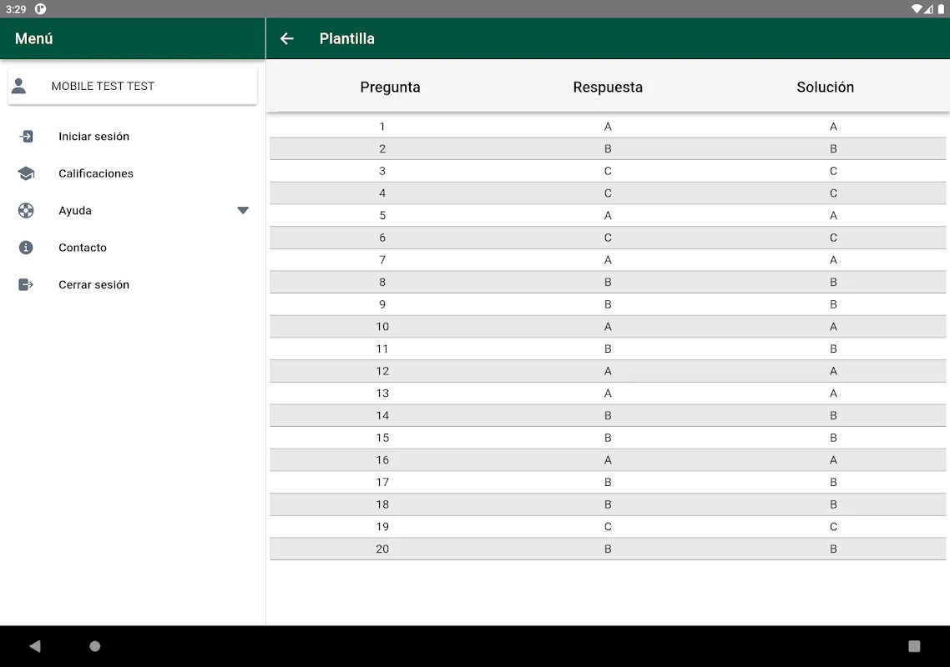Click the Ayuda lifebuoy icon
The height and width of the screenshot is (667, 950).
point(26,211)
